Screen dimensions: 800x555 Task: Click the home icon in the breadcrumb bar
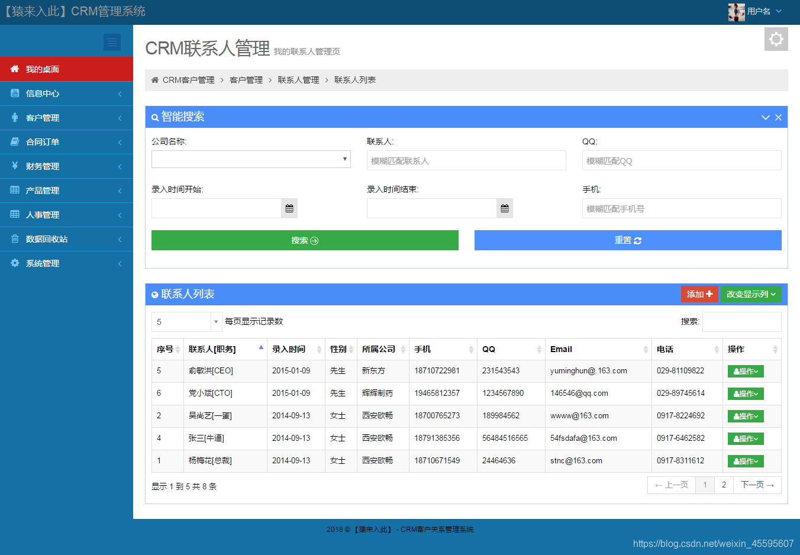pyautogui.click(x=154, y=79)
